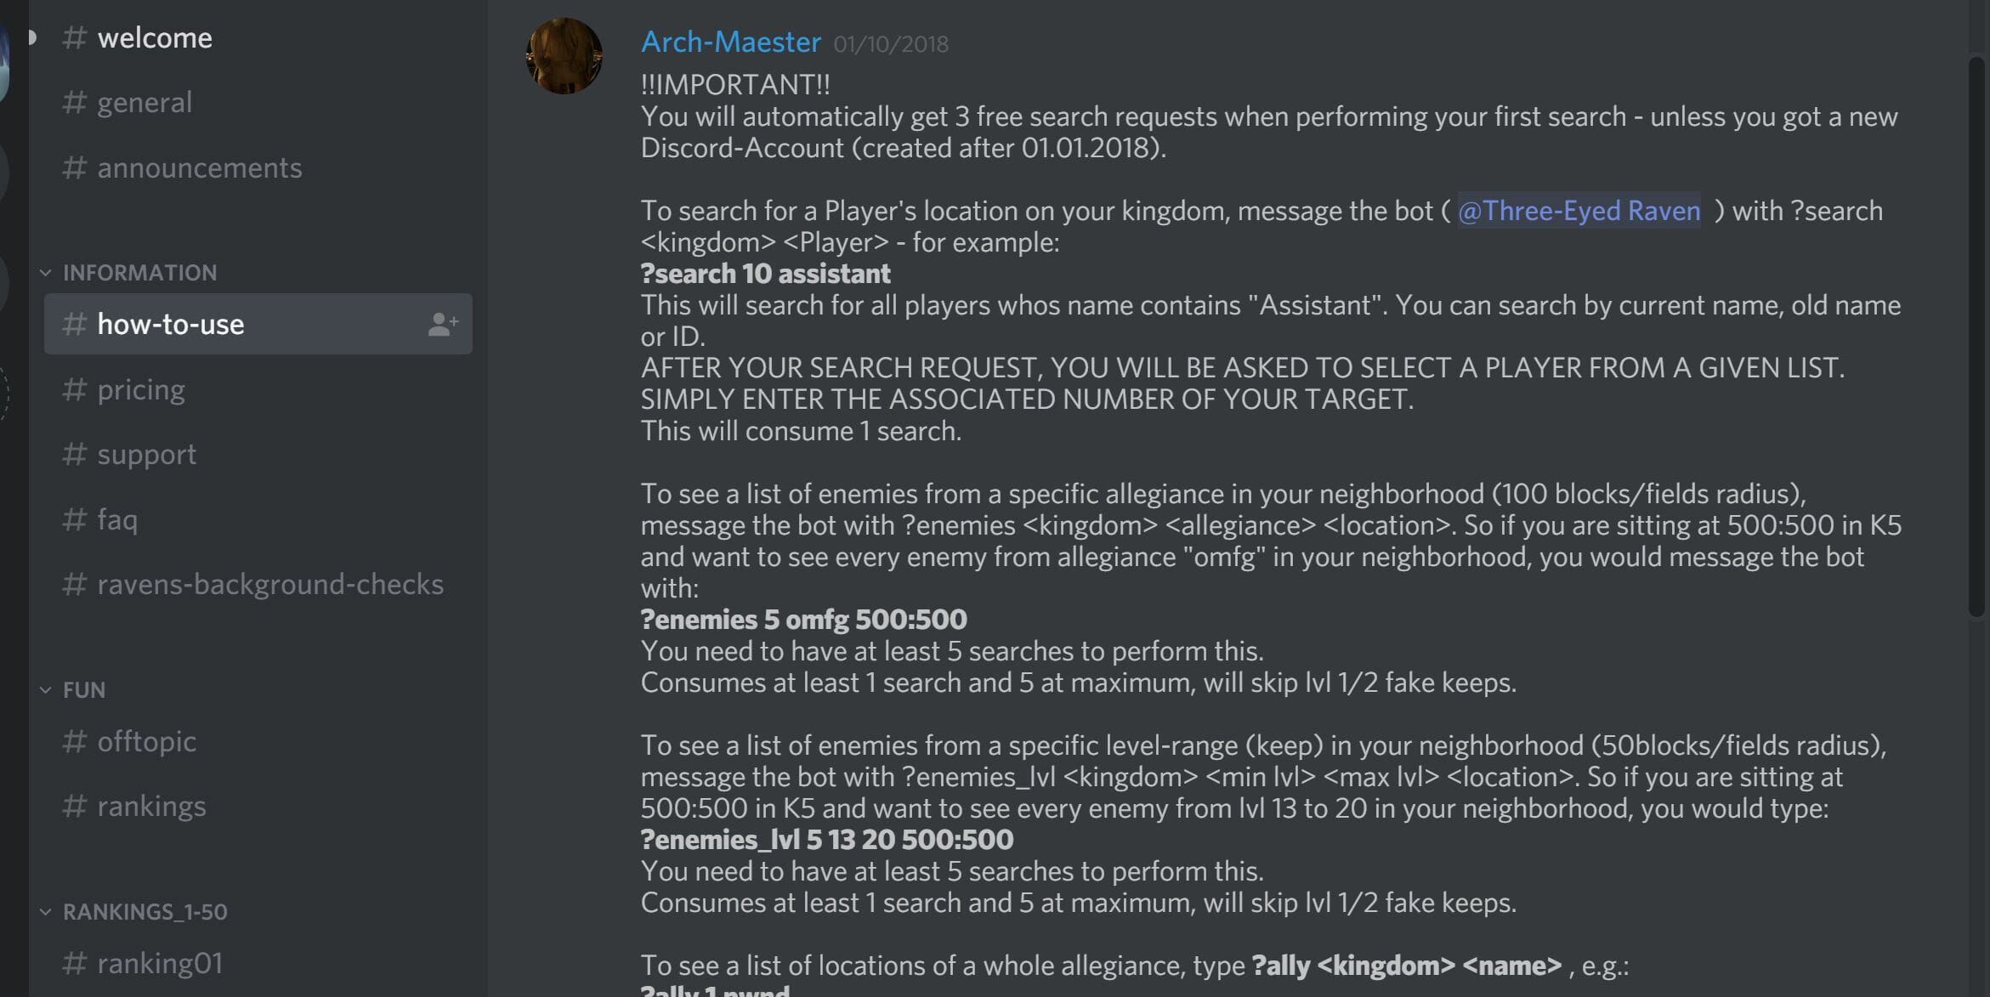Click hash icon beside rankings channel
This screenshot has height=997, width=1990.
[75, 806]
